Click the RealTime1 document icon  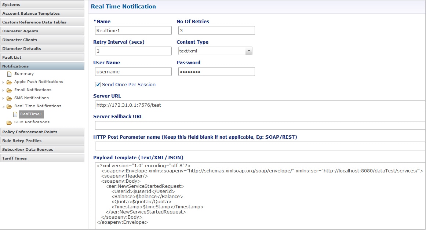point(15,114)
